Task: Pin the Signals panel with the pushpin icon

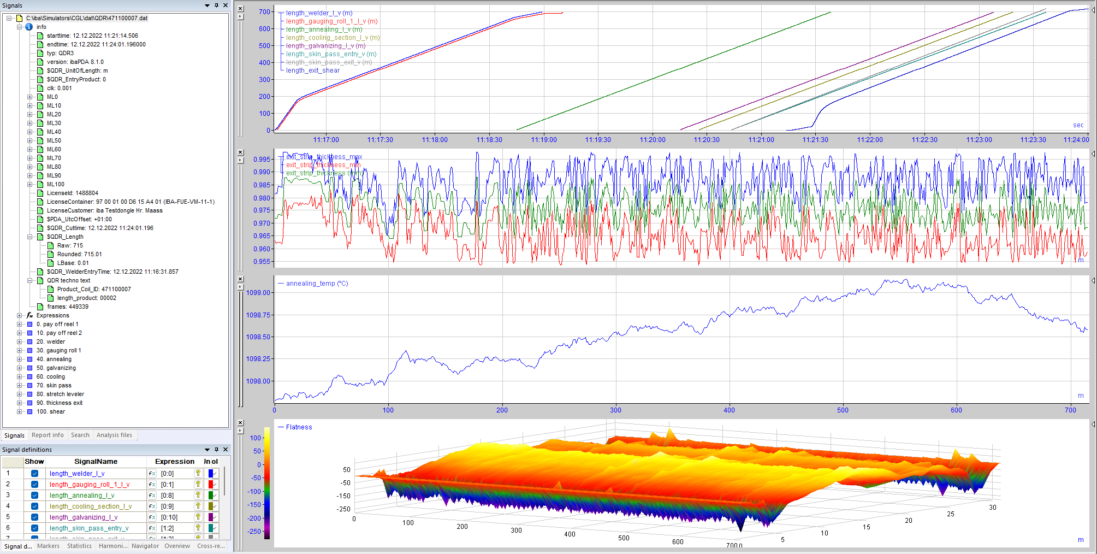Action: [x=216, y=5]
